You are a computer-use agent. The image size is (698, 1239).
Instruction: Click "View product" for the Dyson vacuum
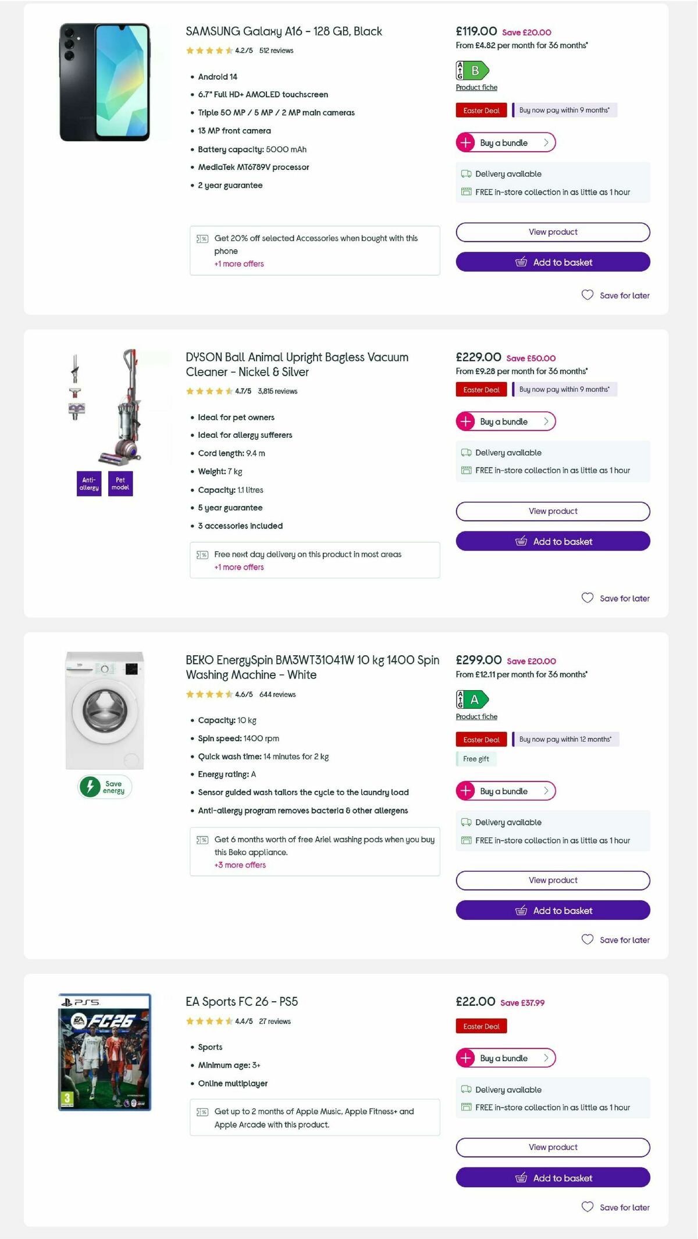point(553,511)
